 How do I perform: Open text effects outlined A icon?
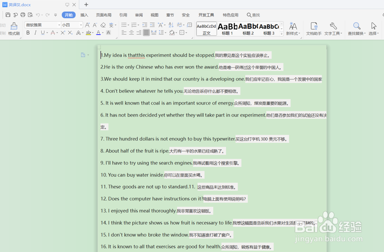pos(78,33)
